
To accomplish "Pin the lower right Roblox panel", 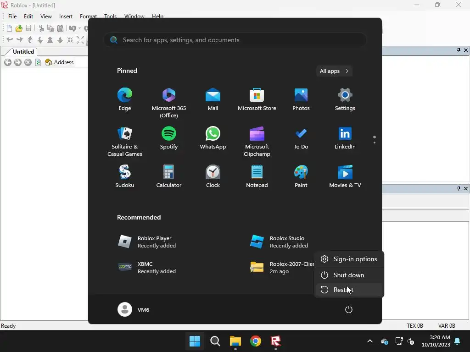I will (459, 188).
